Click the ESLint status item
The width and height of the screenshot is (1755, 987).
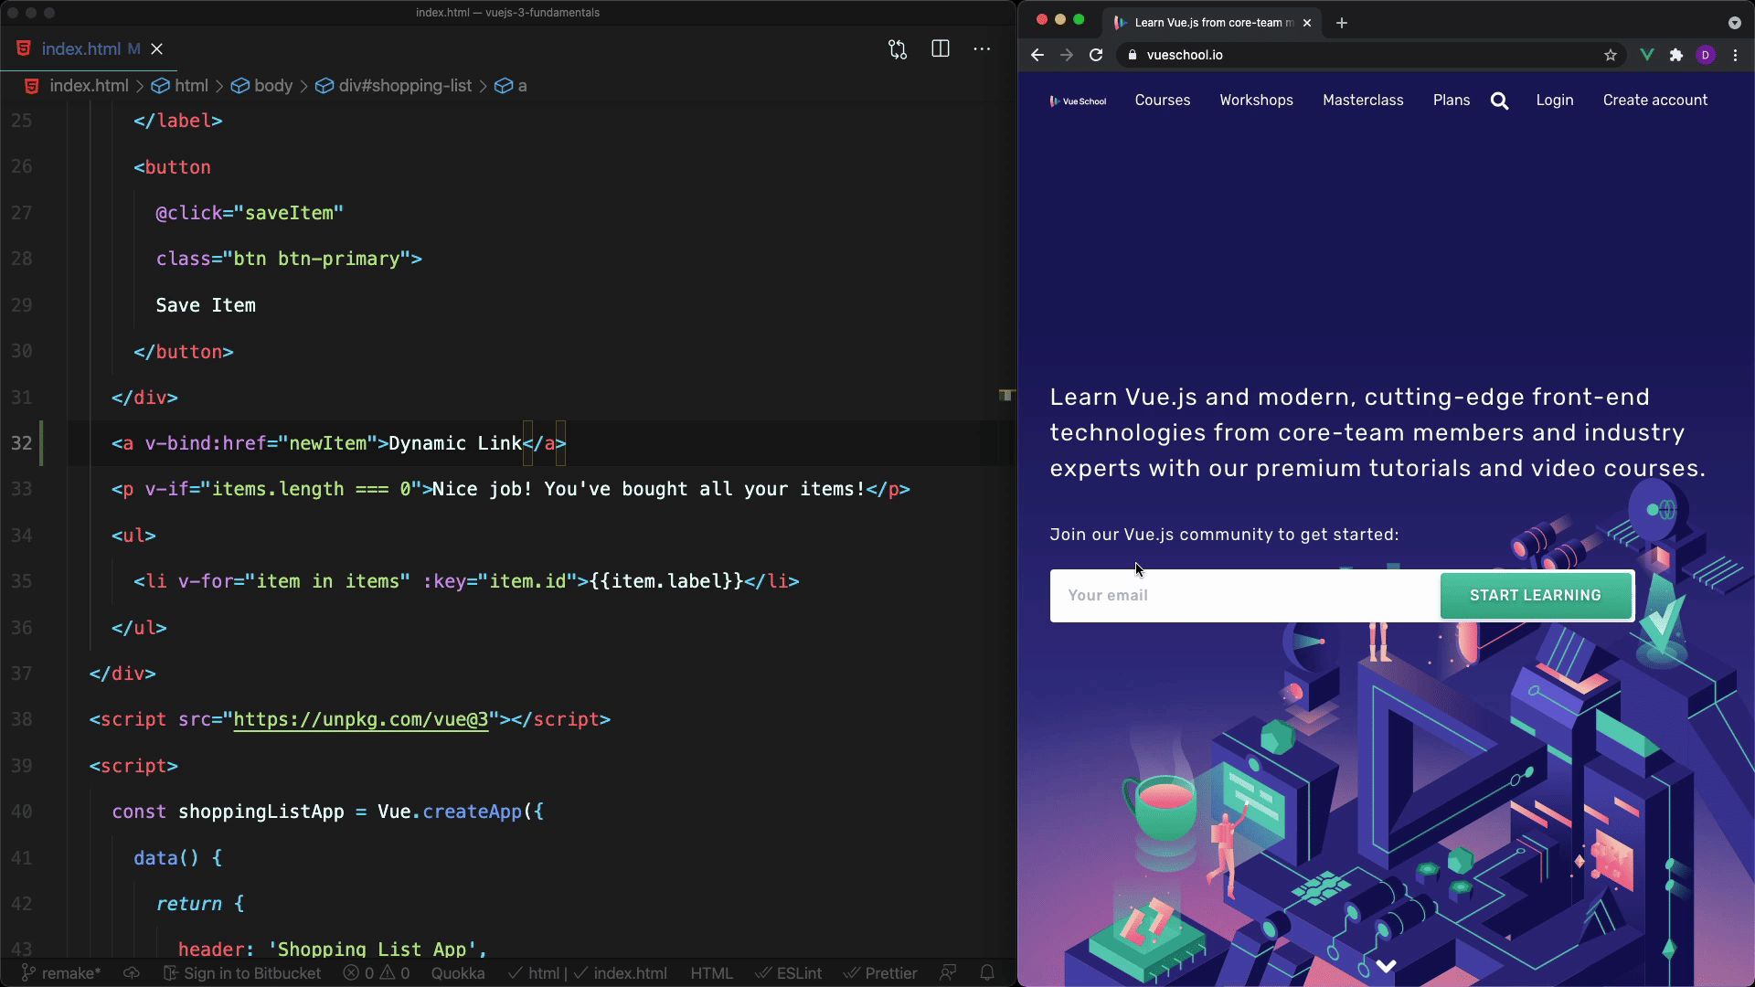(789, 973)
